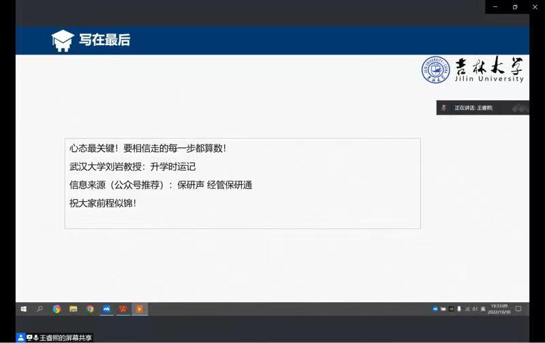The image size is (545, 343).
Task: Open the first Chrome icon in taskbar
Action: tap(57, 309)
